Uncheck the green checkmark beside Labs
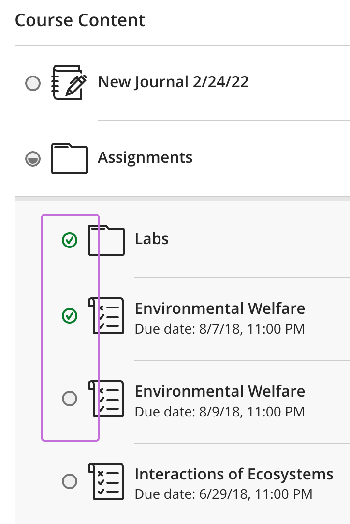Screen dimensions: 350x524 click(70, 240)
